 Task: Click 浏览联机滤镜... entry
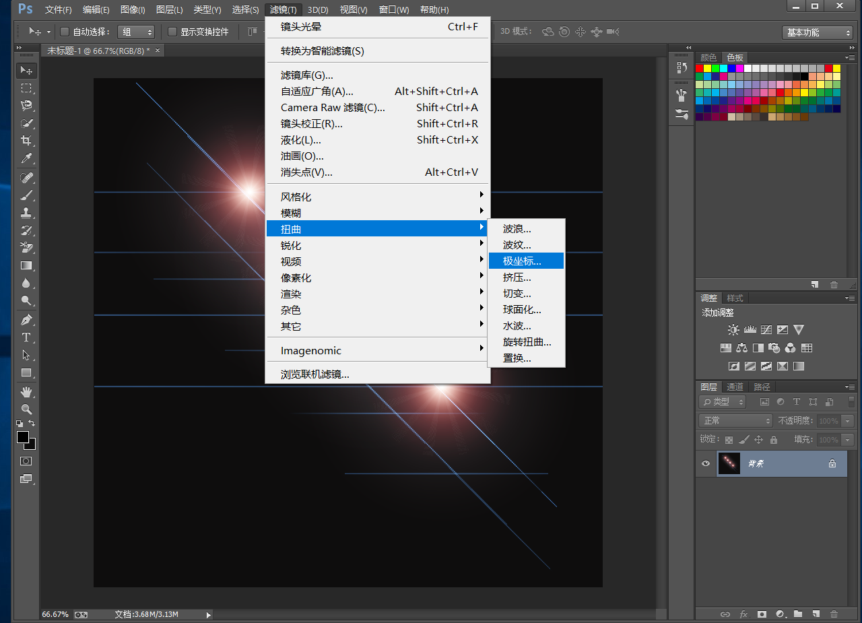click(378, 374)
